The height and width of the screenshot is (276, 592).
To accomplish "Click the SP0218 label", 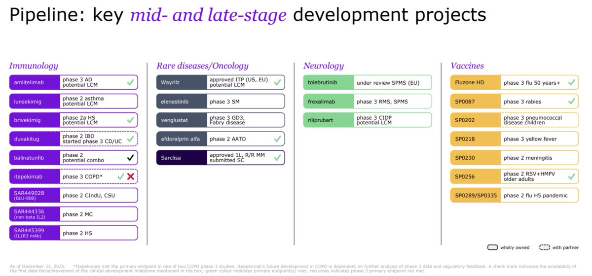I will point(476,139).
